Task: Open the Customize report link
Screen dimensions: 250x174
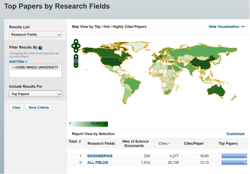Action: click(235, 134)
